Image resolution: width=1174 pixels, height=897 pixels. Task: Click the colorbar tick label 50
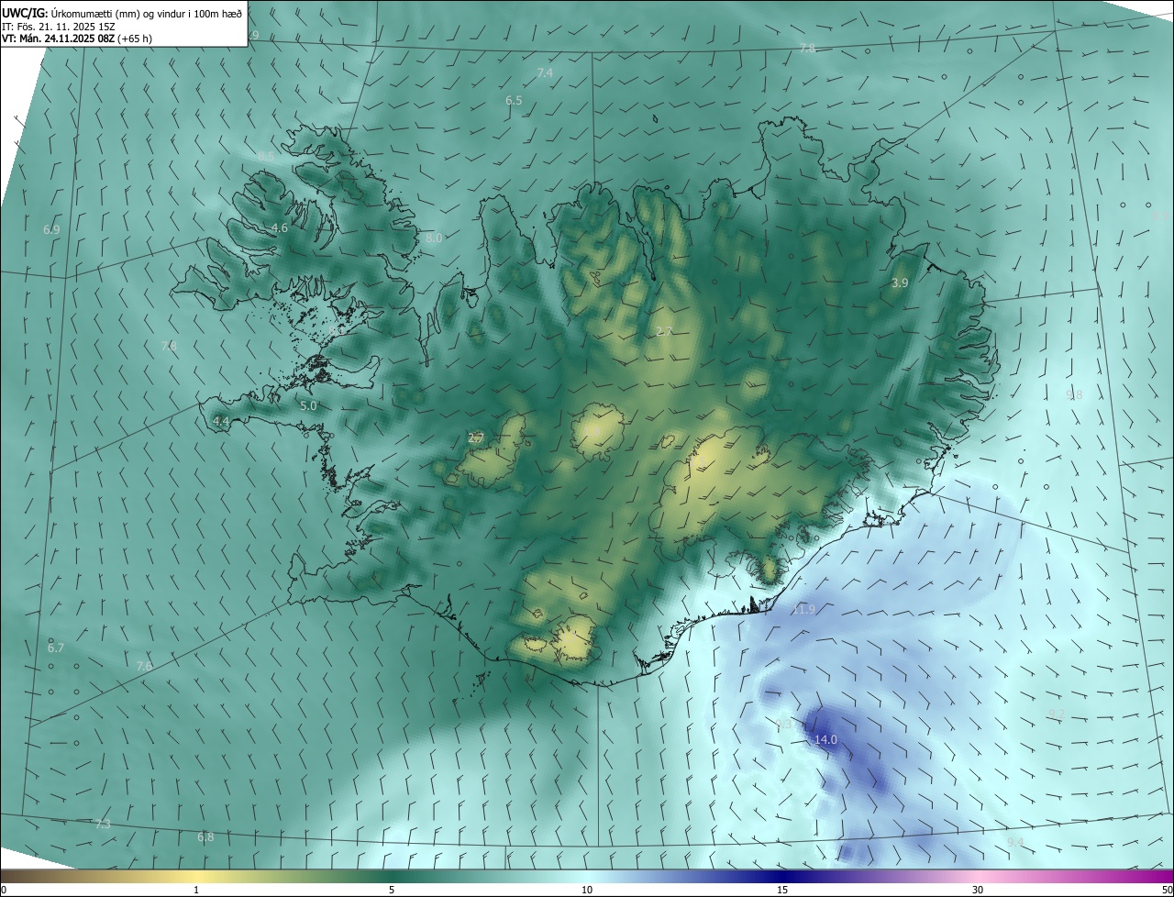[1167, 890]
